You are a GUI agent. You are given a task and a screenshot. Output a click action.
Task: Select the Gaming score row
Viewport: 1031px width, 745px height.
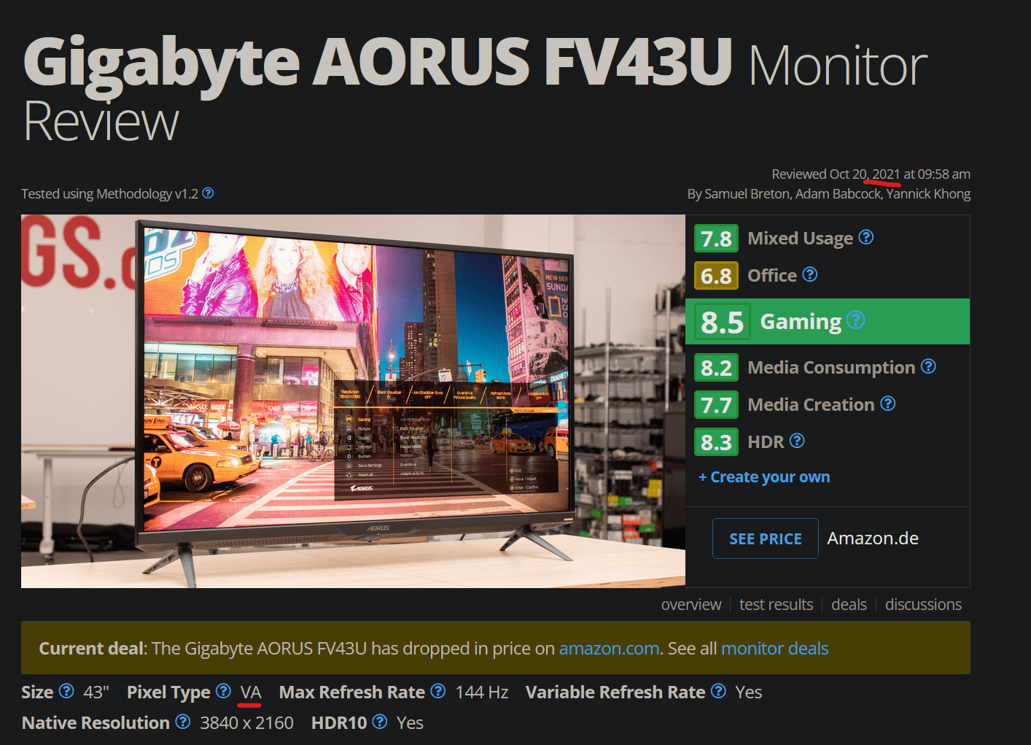828,321
